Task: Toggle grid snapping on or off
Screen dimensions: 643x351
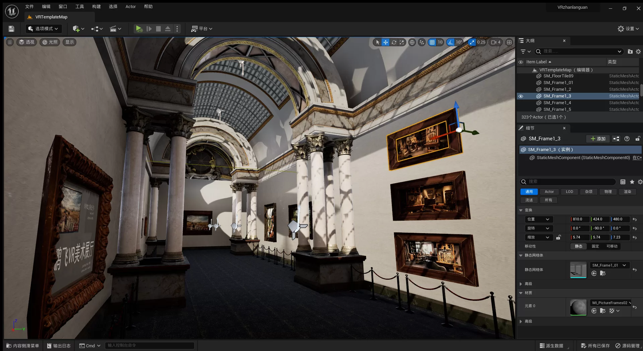Action: [x=432, y=42]
